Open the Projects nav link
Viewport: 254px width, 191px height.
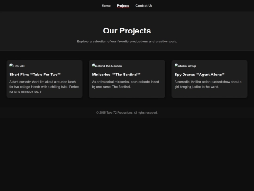(x=123, y=6)
